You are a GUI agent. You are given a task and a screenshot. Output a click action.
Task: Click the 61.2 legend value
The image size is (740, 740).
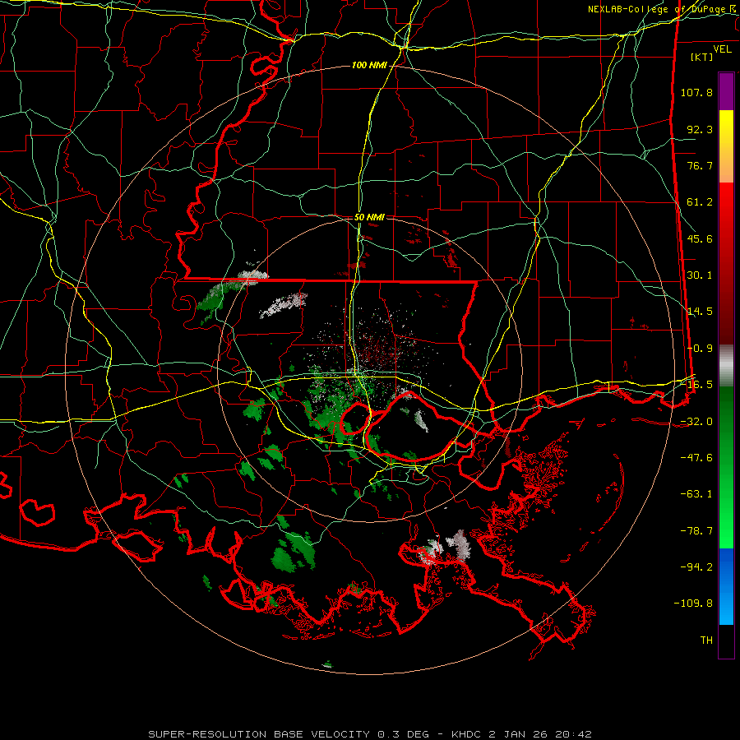click(x=700, y=202)
